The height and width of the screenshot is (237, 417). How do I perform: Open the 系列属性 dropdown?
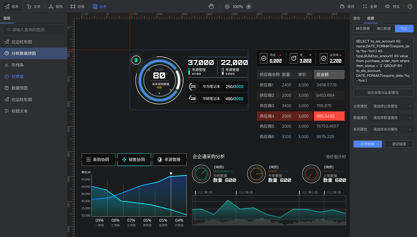click(x=392, y=129)
